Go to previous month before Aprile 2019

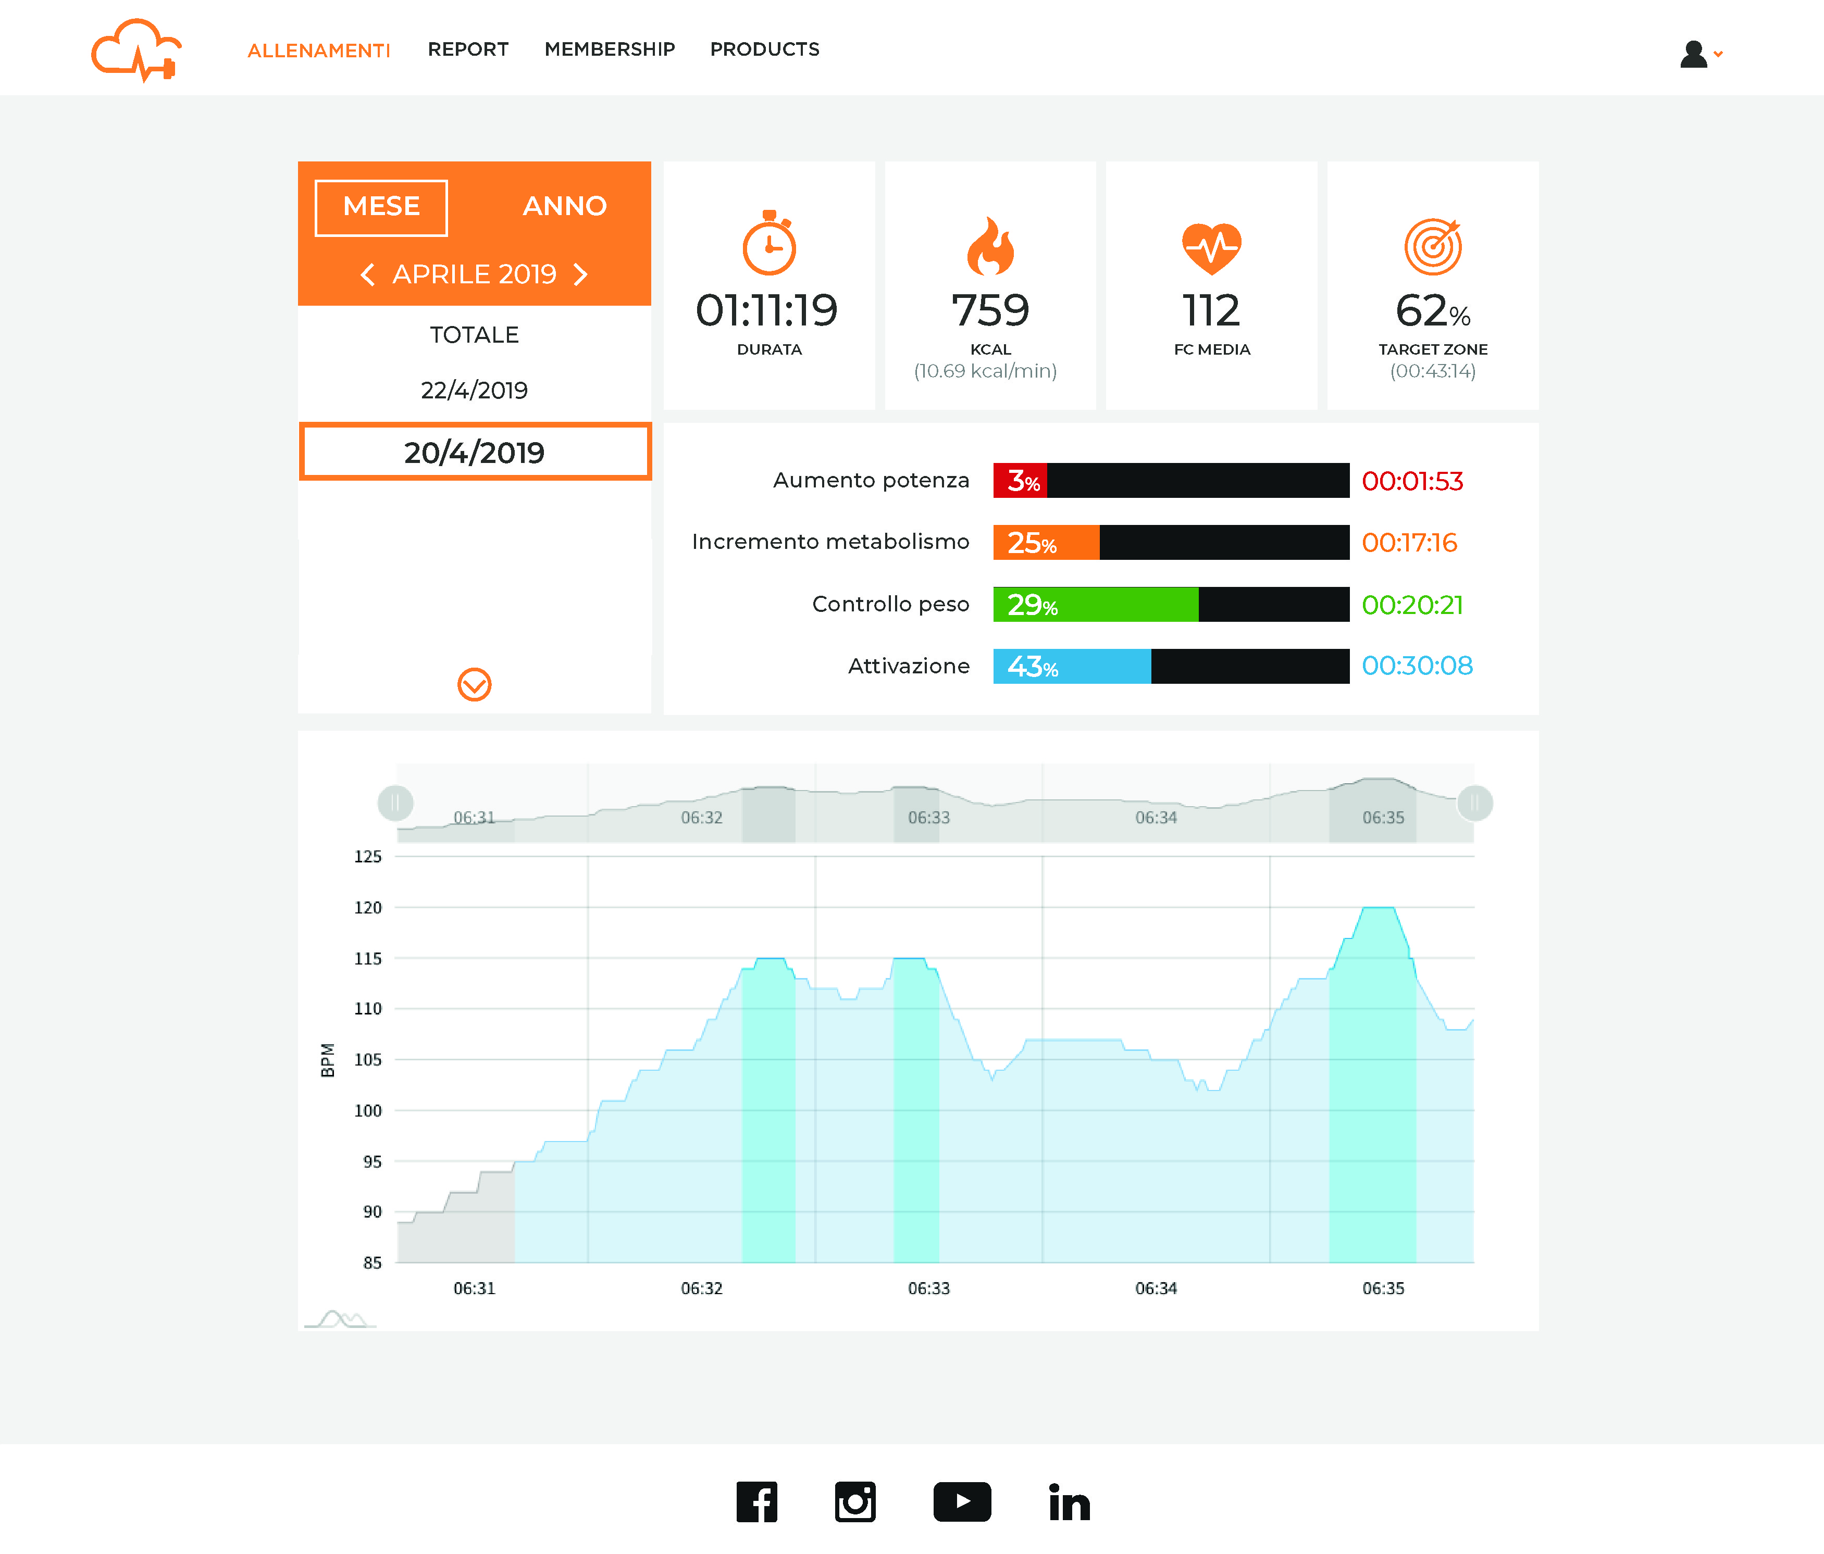tap(368, 274)
